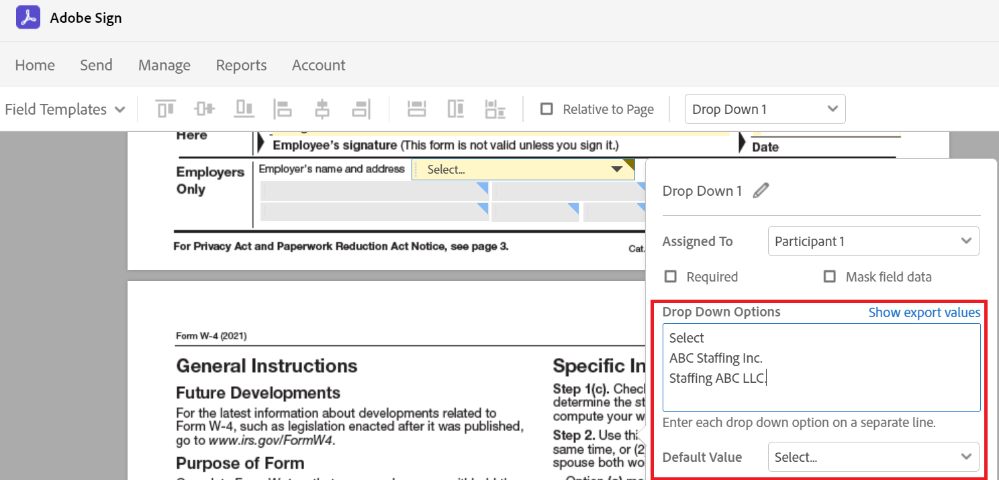Click the 'Purpose of Form' heading

point(240,463)
